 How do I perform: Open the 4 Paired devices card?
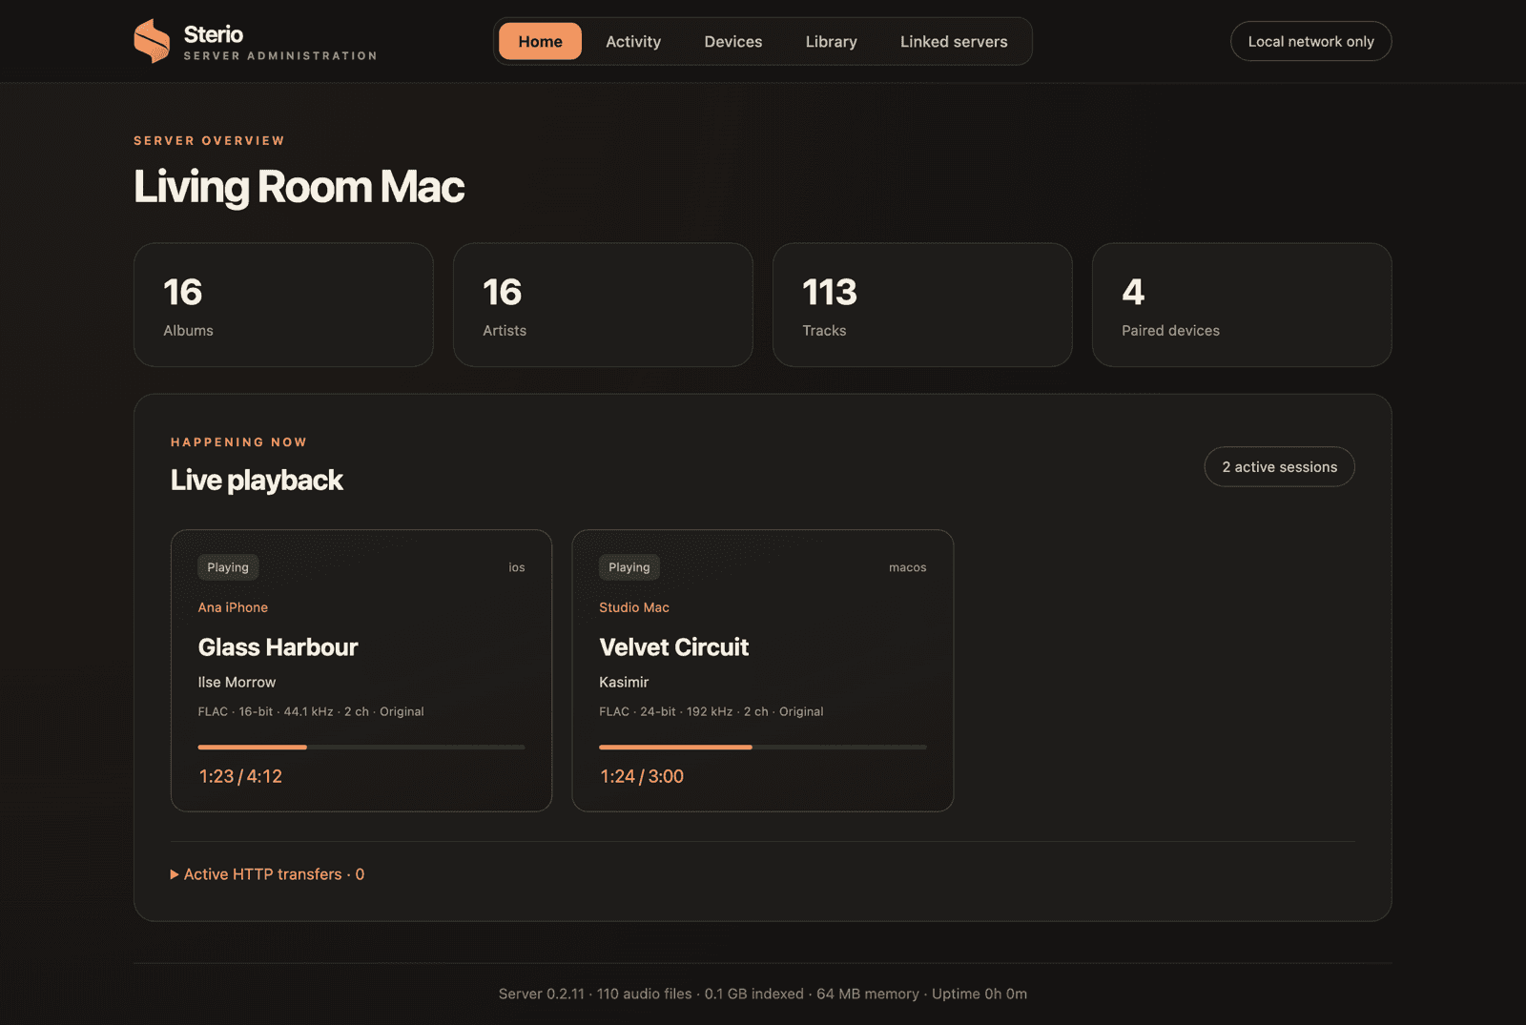pyautogui.click(x=1242, y=304)
